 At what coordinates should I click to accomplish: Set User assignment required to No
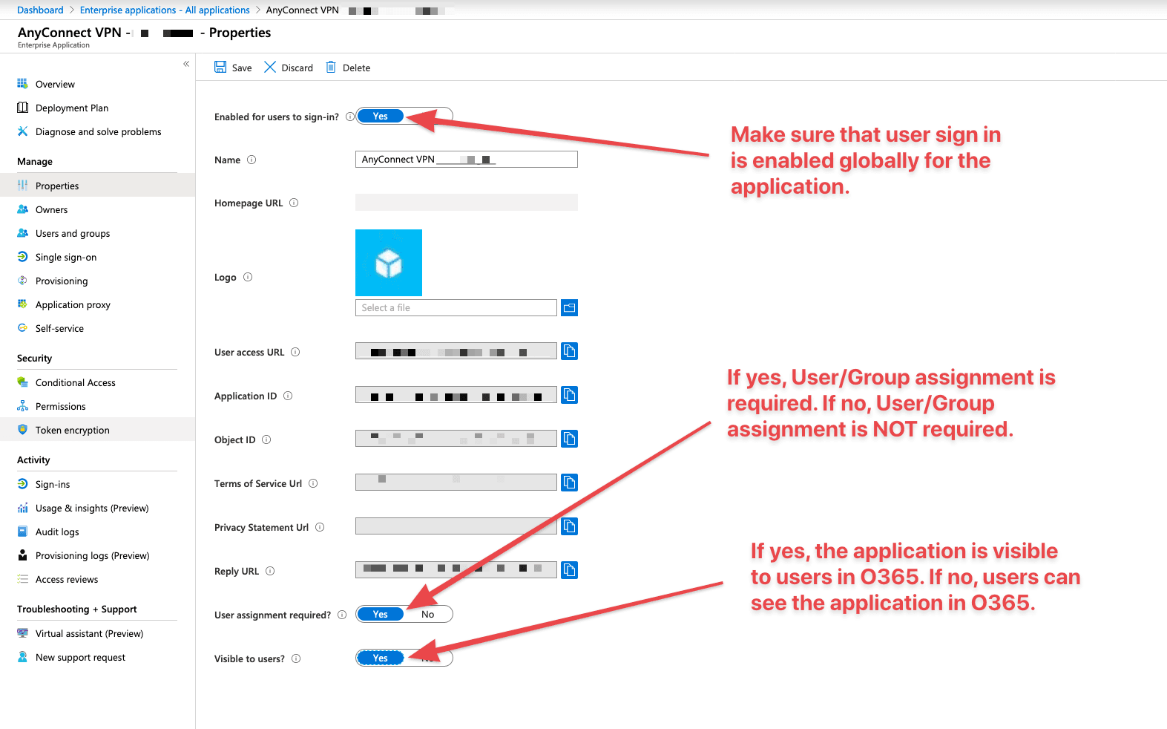click(428, 614)
